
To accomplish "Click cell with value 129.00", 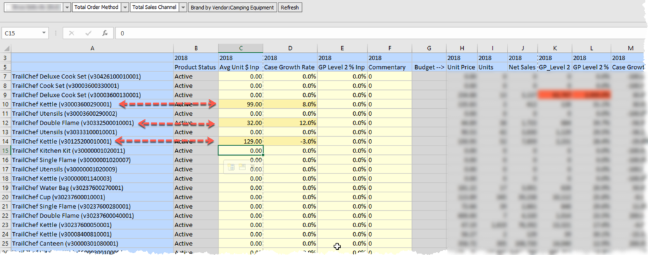I will (240, 141).
